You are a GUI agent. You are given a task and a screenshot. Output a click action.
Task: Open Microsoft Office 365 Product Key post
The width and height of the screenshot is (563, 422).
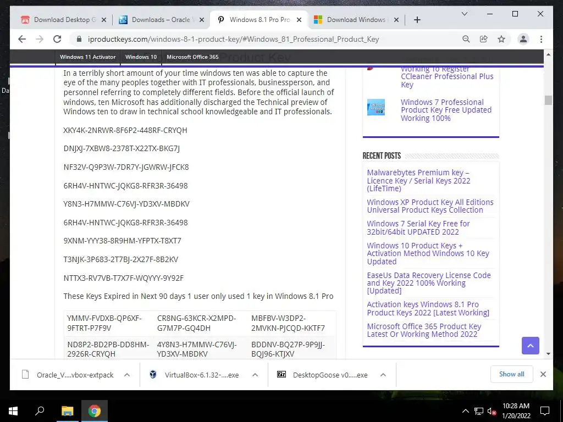[x=424, y=330]
